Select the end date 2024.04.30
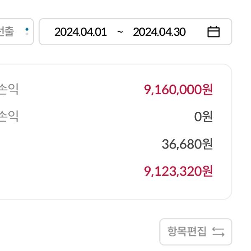251x251 pixels. (159, 32)
